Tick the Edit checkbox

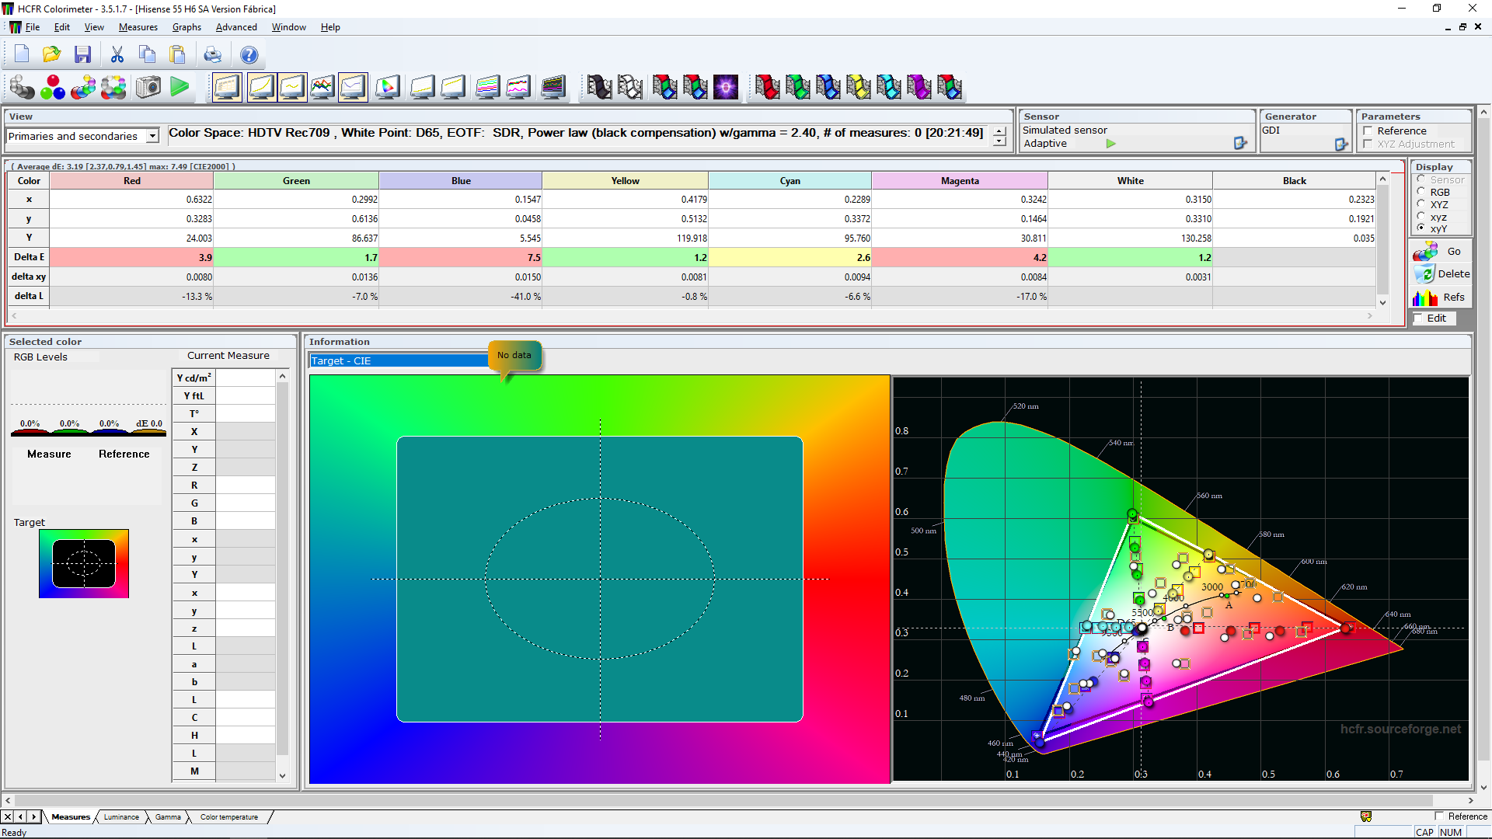point(1418,318)
